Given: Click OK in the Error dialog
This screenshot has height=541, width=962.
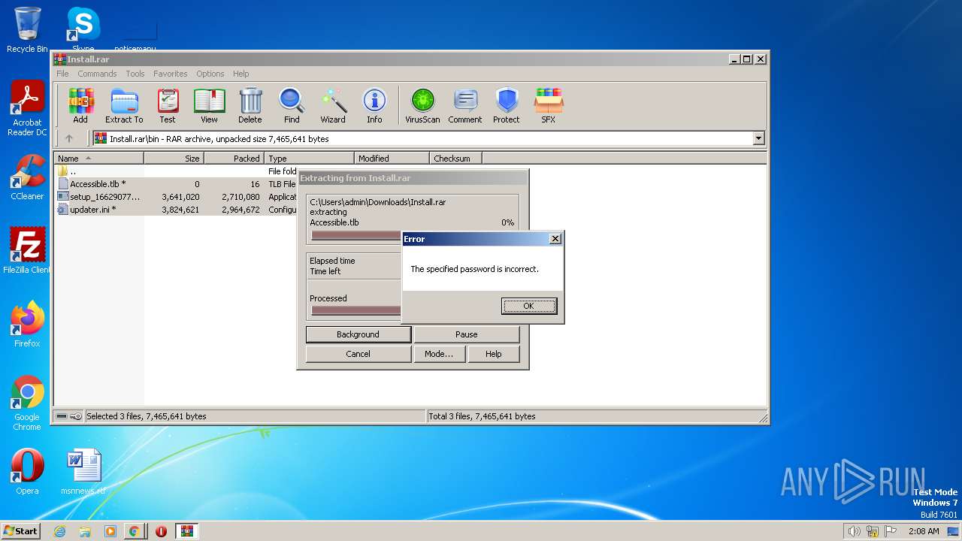Looking at the screenshot, I should click(x=529, y=306).
